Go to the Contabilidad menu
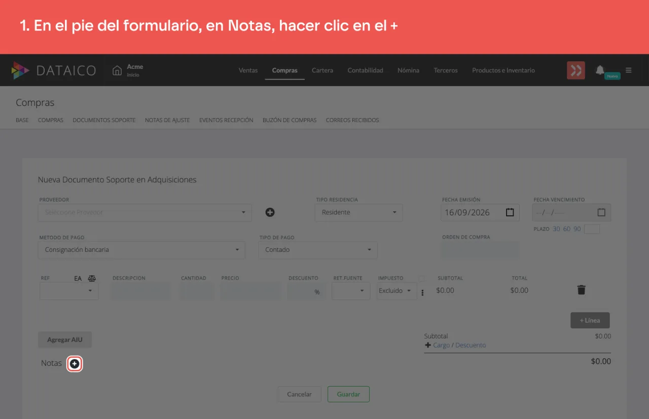Screen dimensions: 649x419 [366, 70]
